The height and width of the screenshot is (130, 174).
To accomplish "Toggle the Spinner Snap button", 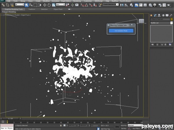I will click(95, 5).
